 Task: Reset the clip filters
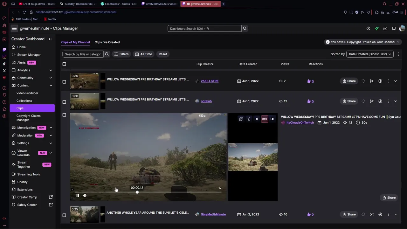point(163,54)
